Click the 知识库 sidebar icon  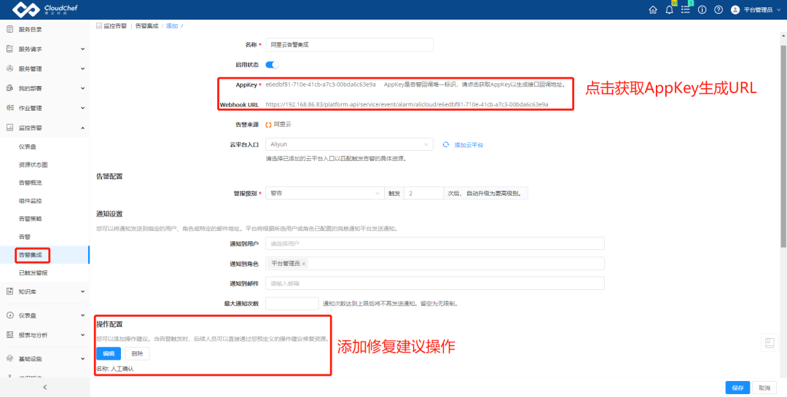(x=9, y=291)
